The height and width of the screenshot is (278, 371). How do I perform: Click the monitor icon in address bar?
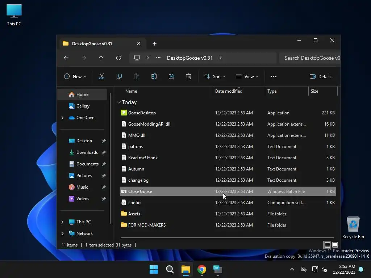coord(137,58)
